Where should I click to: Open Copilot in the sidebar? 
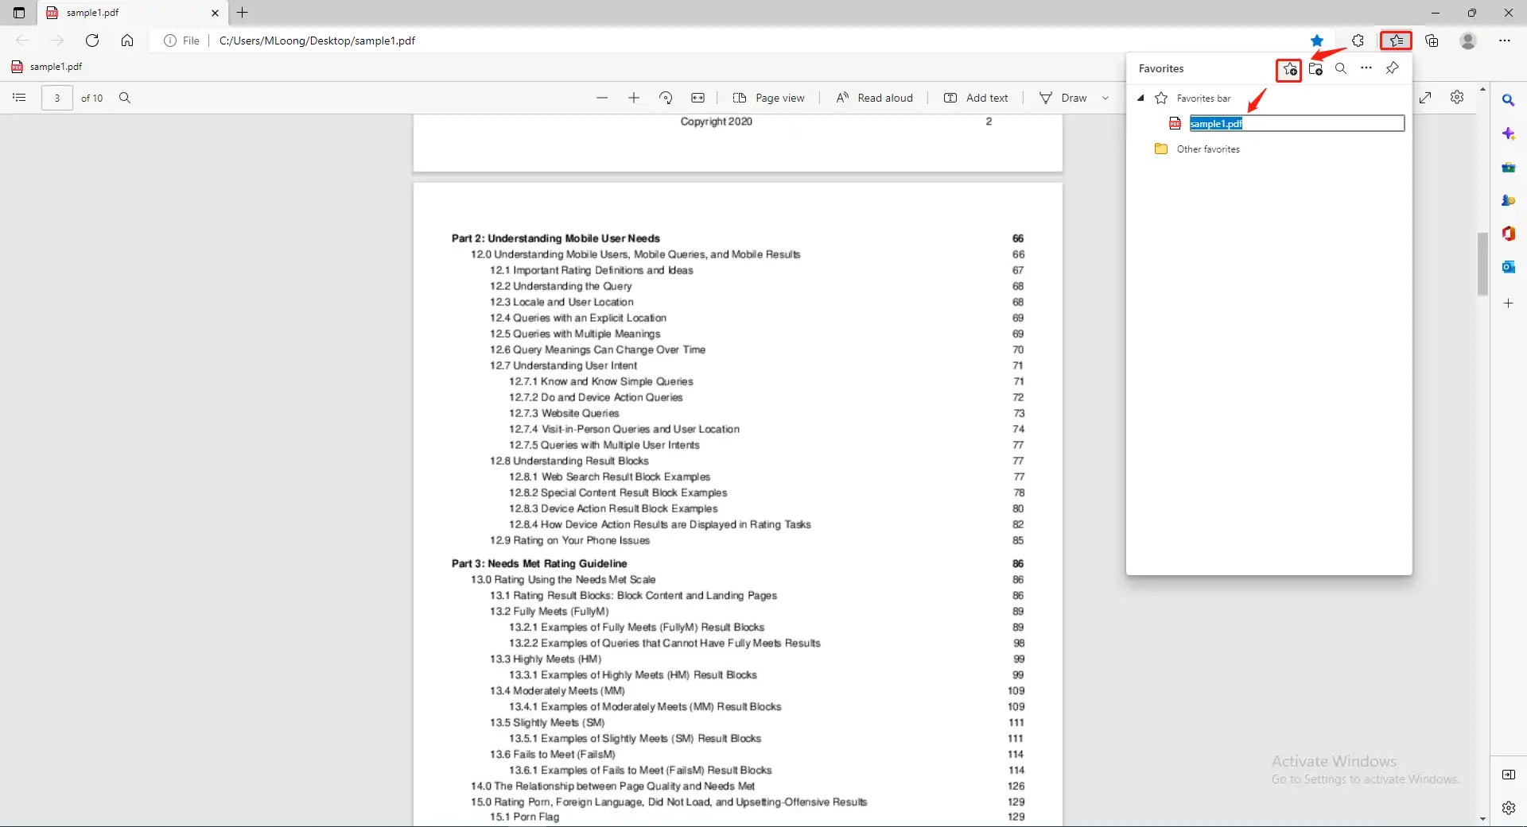pos(1510,133)
